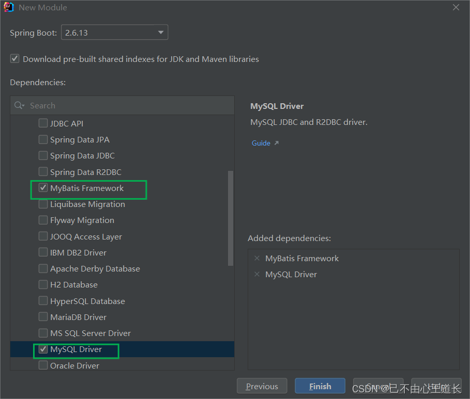Uncheck the MySQL Driver dependency
The width and height of the screenshot is (470, 399).
(x=43, y=349)
